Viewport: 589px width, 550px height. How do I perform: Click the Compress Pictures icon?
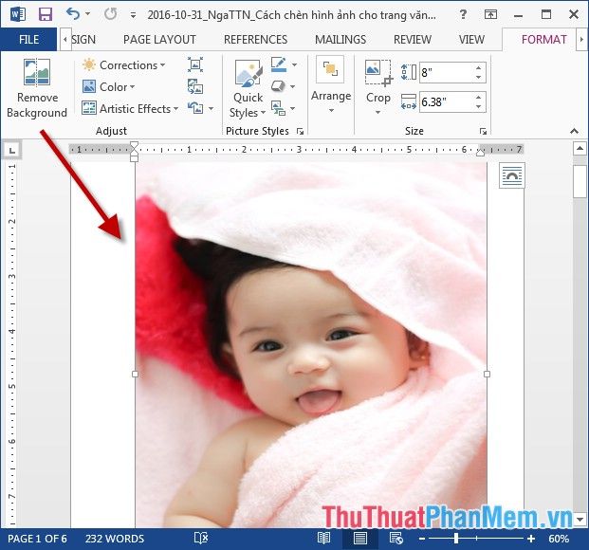tap(195, 64)
